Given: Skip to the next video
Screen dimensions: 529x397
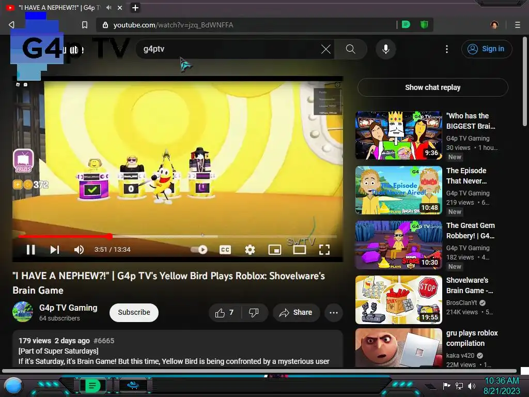Looking at the screenshot, I should [55, 250].
